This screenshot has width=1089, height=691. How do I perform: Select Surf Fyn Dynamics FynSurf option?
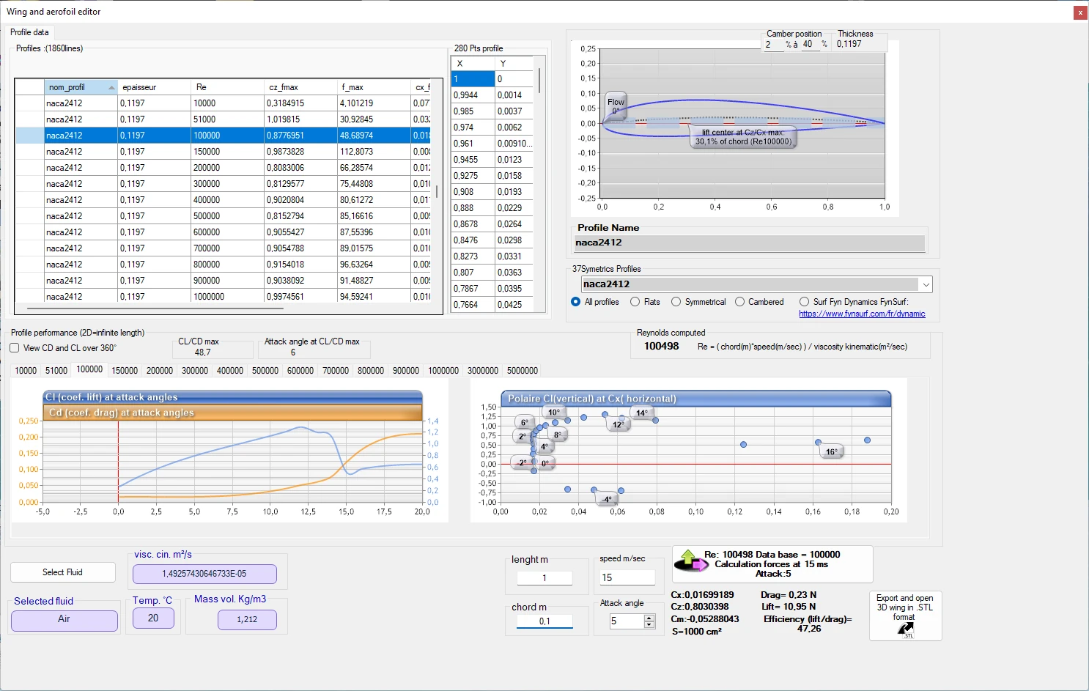point(805,302)
